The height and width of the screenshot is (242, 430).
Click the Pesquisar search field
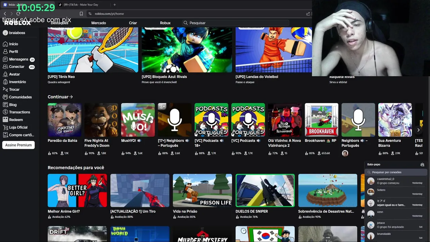pyautogui.click(x=235, y=23)
